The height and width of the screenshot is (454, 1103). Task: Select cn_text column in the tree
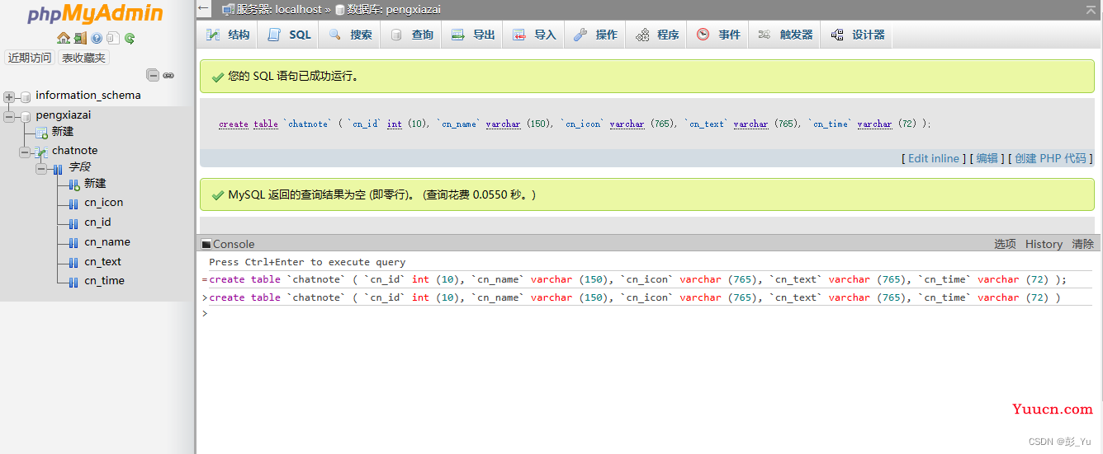click(x=103, y=262)
